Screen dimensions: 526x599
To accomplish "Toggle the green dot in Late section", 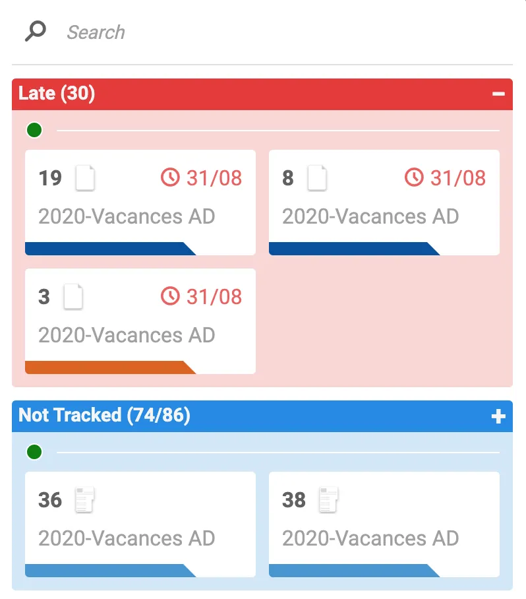I will tap(34, 130).
